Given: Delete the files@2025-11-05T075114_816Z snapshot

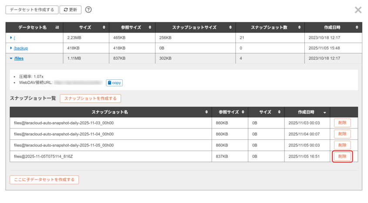Looking at the screenshot, I should [x=342, y=156].
